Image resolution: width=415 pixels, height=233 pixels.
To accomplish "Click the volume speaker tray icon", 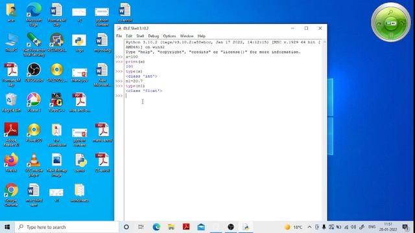I will [x=353, y=227].
